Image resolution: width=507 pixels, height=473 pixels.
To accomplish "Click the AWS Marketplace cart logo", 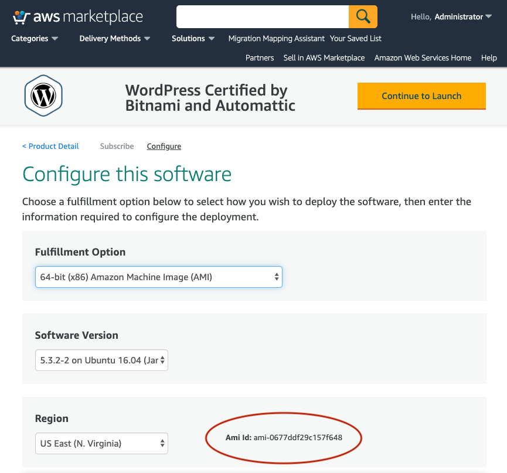I will 77,17.
